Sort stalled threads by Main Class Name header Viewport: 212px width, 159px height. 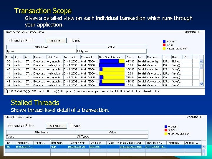point(132,143)
